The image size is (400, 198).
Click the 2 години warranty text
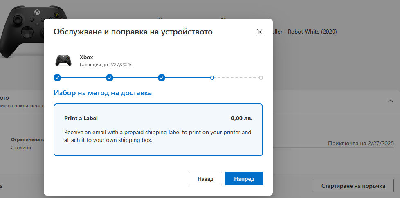[21, 148]
